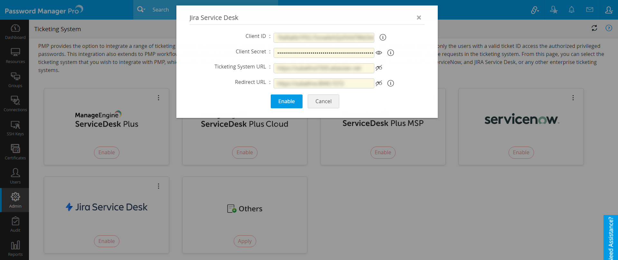
Task: Show the Client Secret value
Action: coord(379,53)
